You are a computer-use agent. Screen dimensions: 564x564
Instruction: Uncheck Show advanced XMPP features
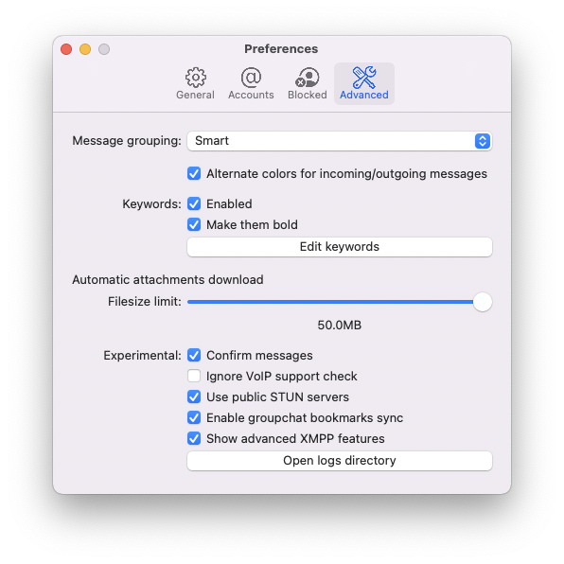click(x=194, y=438)
